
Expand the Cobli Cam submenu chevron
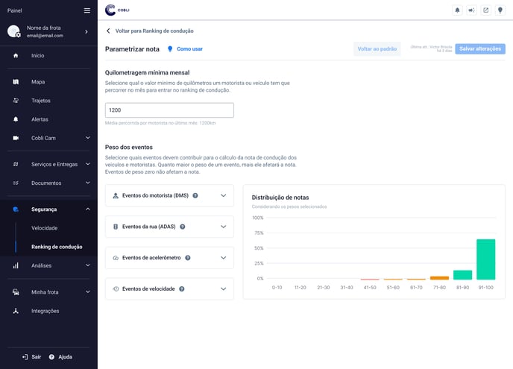[88, 138]
